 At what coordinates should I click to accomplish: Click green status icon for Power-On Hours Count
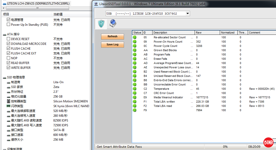click(135, 42)
